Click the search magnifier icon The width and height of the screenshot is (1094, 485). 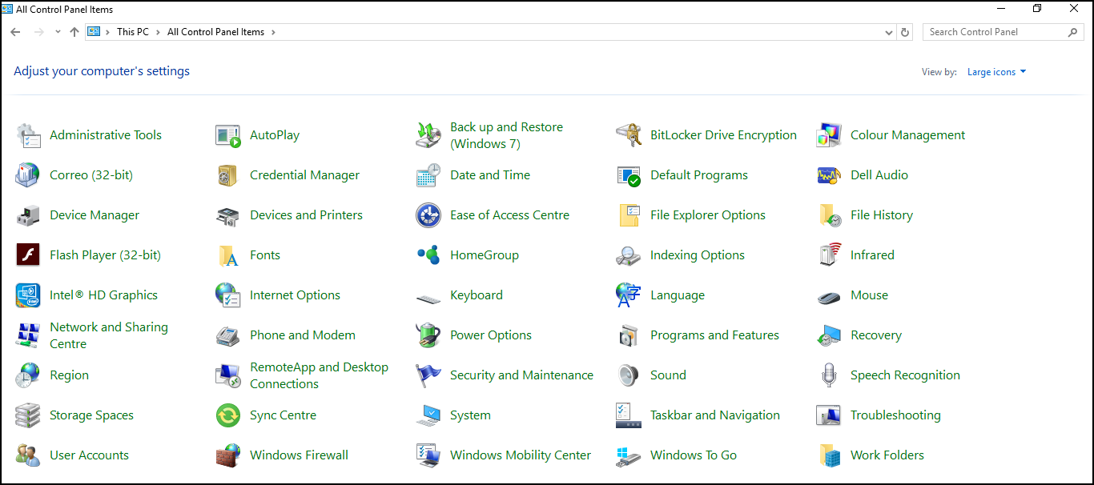(1073, 33)
